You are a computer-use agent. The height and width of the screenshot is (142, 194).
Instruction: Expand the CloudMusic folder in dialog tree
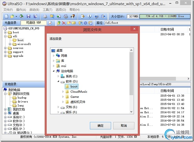63,92
